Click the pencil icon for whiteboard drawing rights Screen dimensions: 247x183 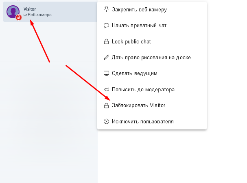[107, 57]
